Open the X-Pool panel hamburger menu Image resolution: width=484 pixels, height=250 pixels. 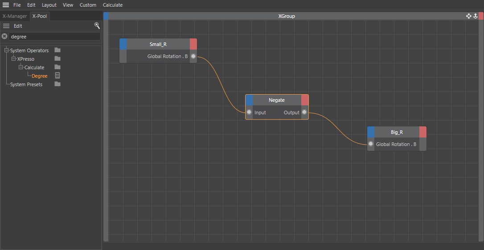[x=6, y=26]
